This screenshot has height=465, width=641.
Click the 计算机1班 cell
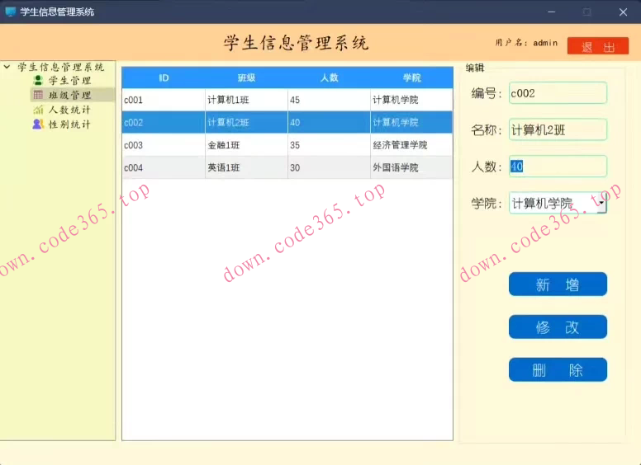click(246, 100)
